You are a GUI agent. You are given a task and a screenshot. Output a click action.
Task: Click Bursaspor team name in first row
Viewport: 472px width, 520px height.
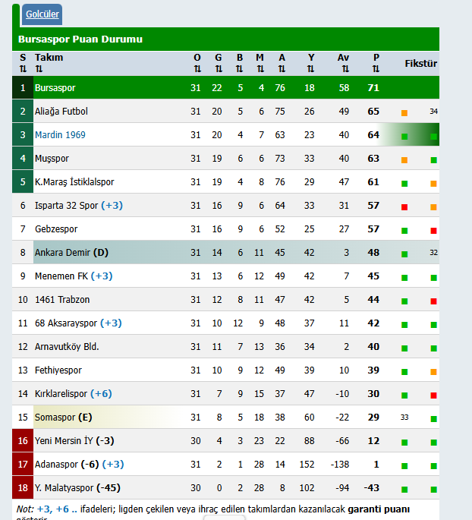pyautogui.click(x=55, y=88)
